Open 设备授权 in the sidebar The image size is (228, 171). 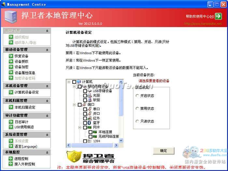click(x=21, y=62)
